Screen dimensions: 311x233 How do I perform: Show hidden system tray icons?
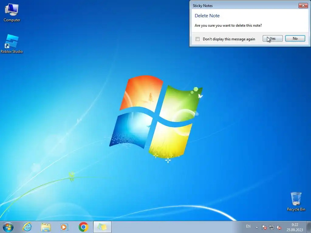257,227
